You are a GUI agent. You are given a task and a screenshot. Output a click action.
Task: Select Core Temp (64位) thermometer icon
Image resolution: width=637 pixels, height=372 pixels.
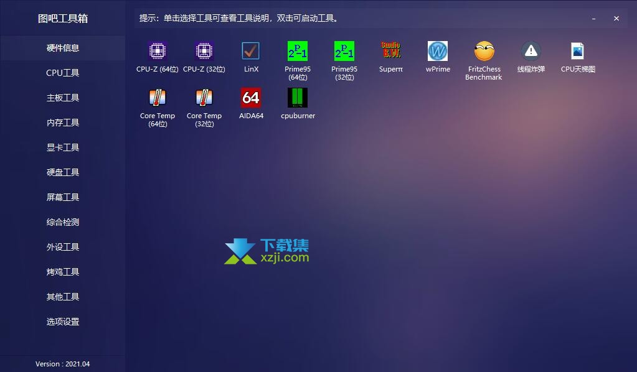158,98
